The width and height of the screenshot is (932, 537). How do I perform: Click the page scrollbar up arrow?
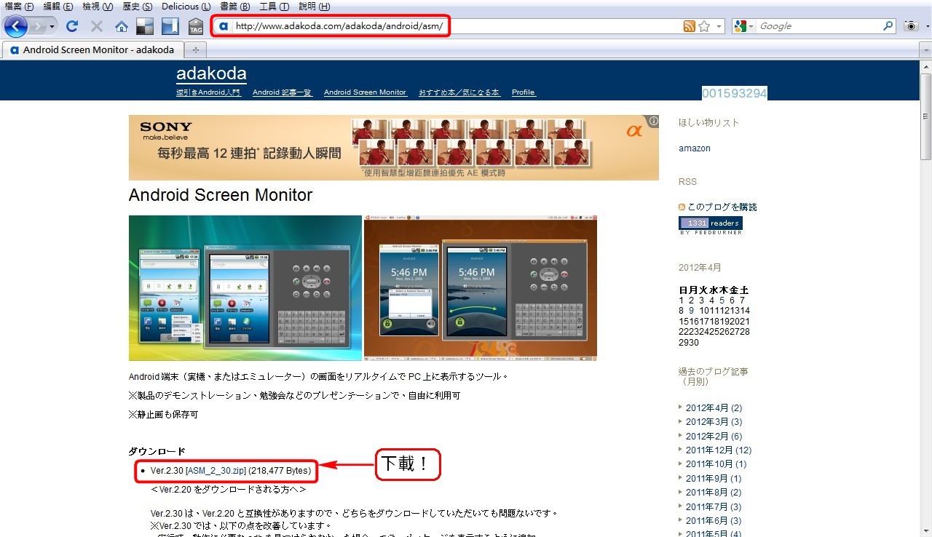[x=925, y=66]
